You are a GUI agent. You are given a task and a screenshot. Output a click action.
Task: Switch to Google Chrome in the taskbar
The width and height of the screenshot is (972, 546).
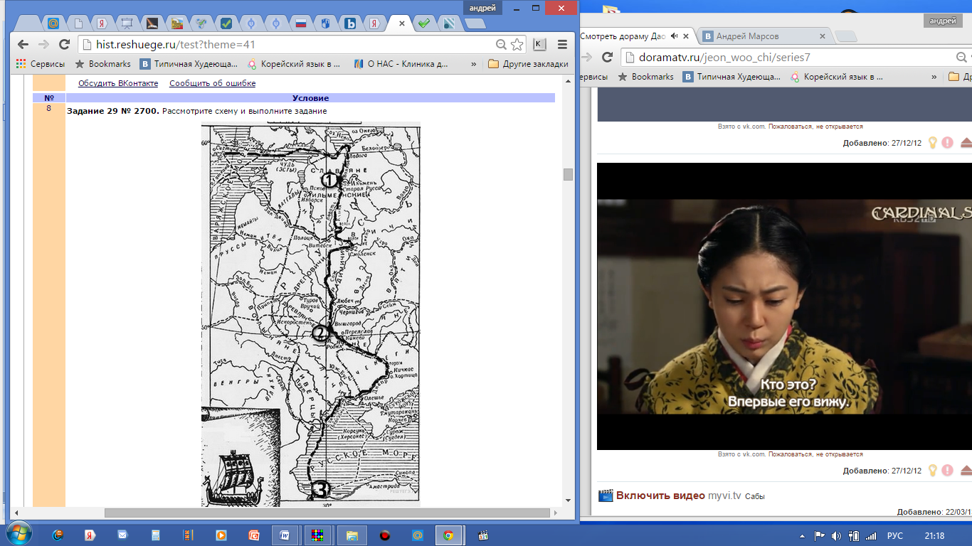click(448, 535)
